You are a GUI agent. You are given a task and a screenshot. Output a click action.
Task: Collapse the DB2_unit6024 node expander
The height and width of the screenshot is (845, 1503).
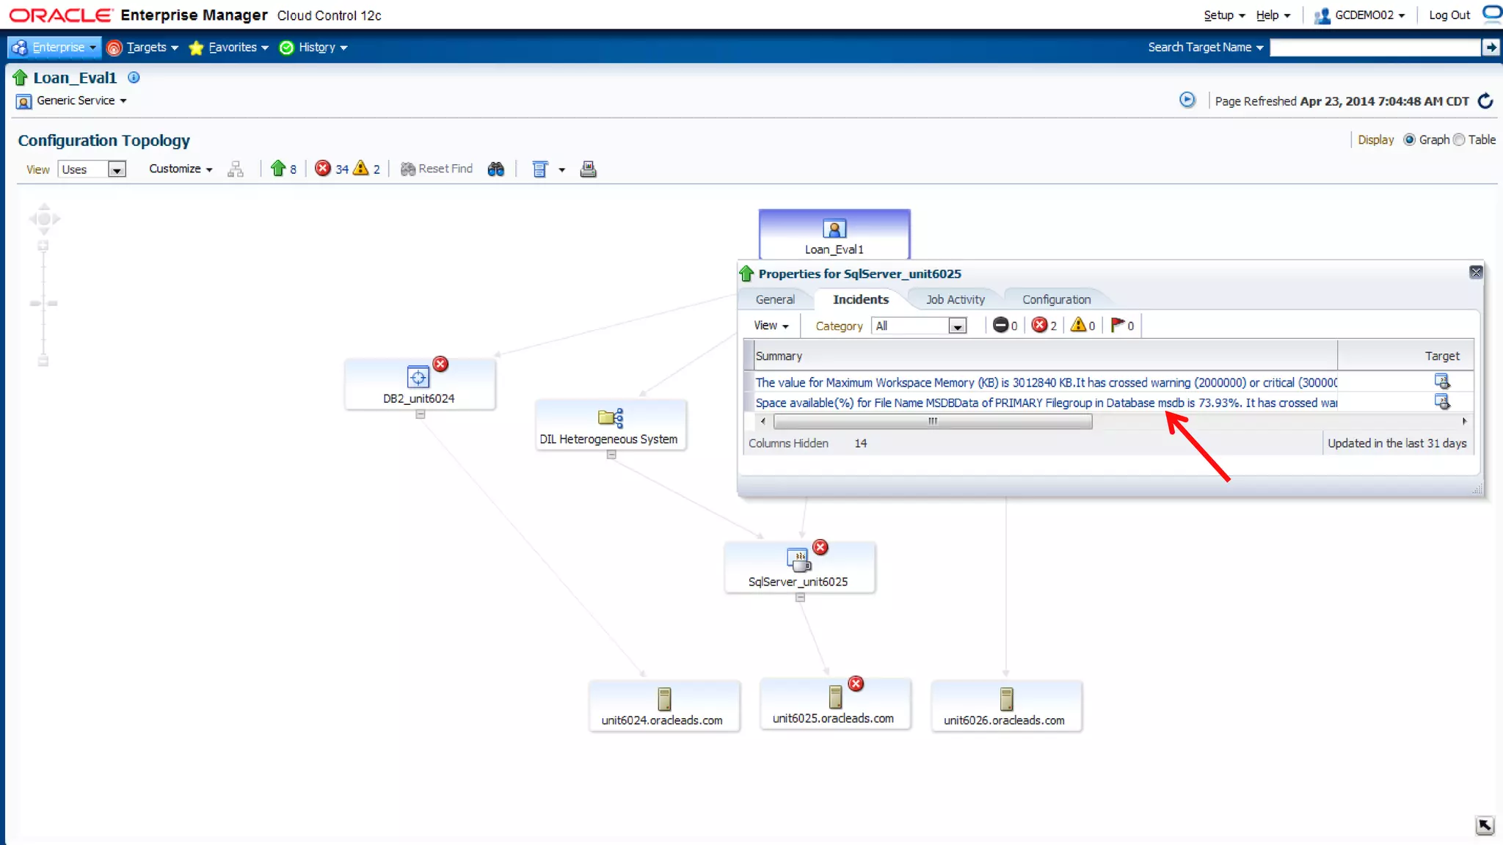coord(421,414)
